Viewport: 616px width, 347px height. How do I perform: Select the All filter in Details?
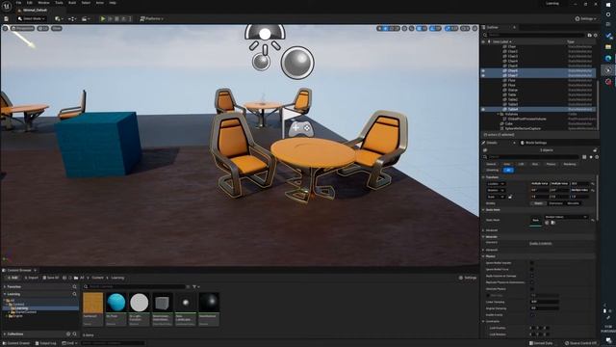(x=508, y=170)
